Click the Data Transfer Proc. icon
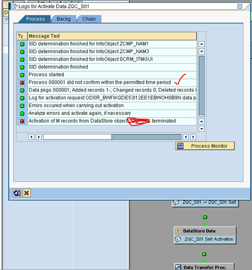252x270 pixels. point(178,267)
